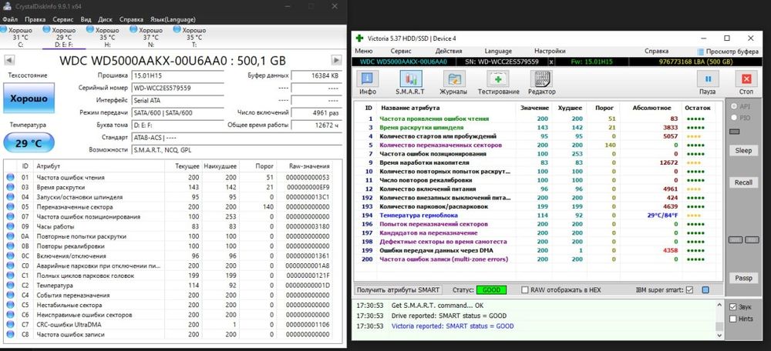Viewport: 771px width, 351px height.
Task: Select Температура гермоблока row in Victoria
Action: click(538, 215)
